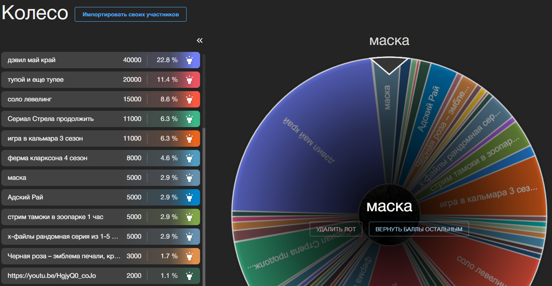Collapse the lot list with double chevron
This screenshot has height=286, width=552.
pyautogui.click(x=200, y=40)
